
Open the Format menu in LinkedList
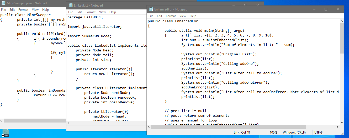pyautogui.click(x=91, y=12)
